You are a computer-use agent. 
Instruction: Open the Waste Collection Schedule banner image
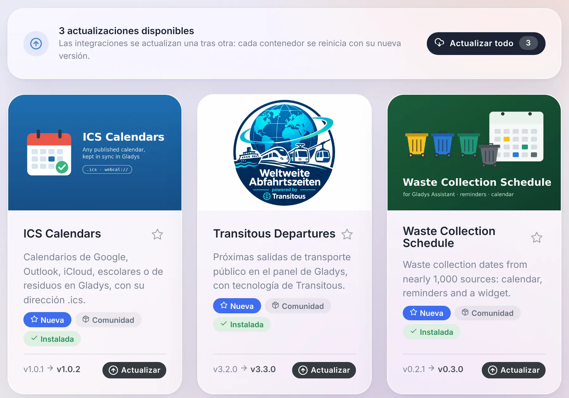coord(474,153)
